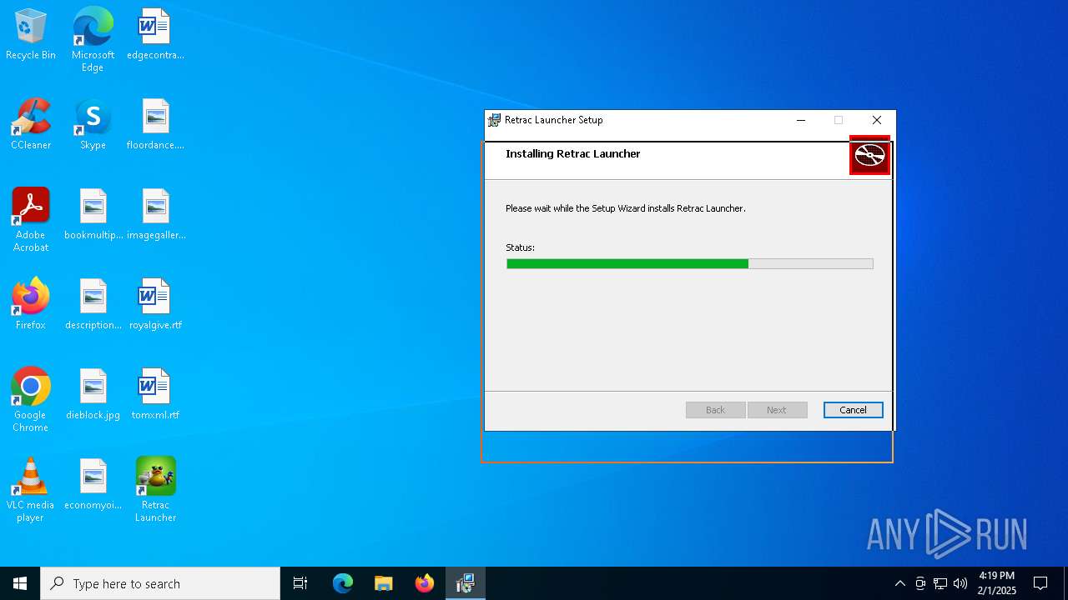Select the edgecontra Word document icon
The height and width of the screenshot is (600, 1068).
pos(155,34)
